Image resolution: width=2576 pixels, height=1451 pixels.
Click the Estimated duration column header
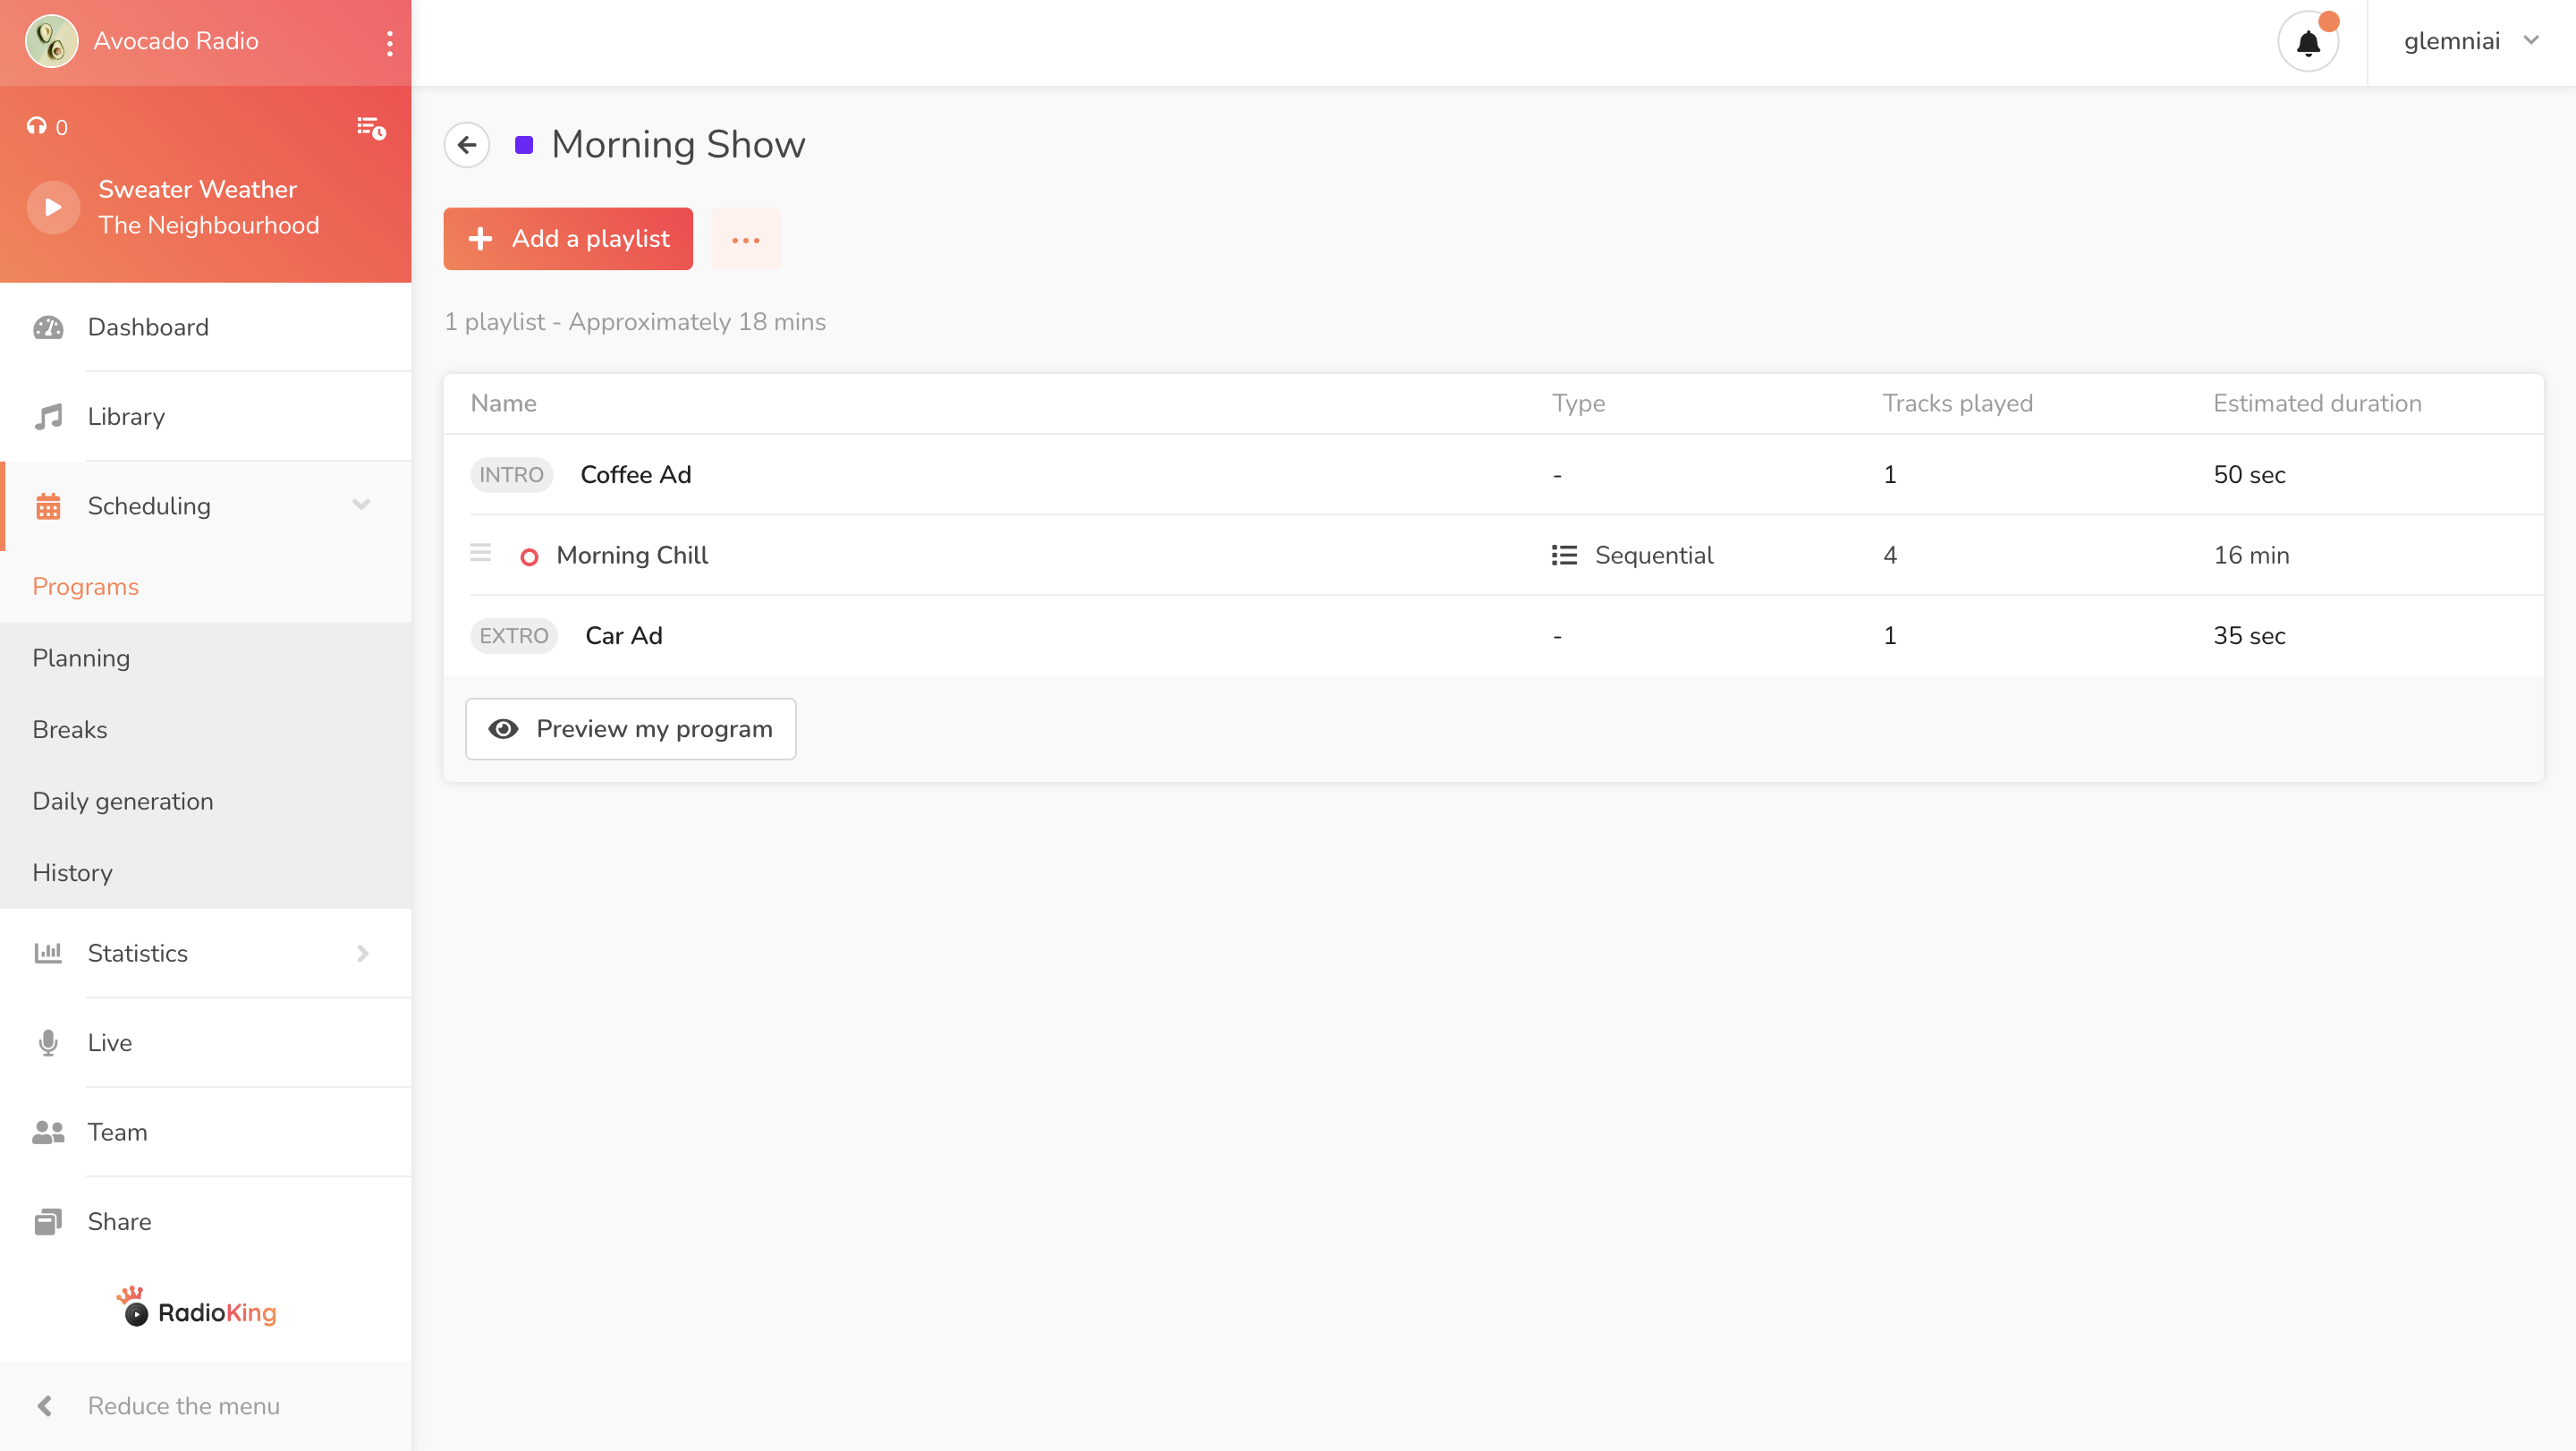point(2317,403)
